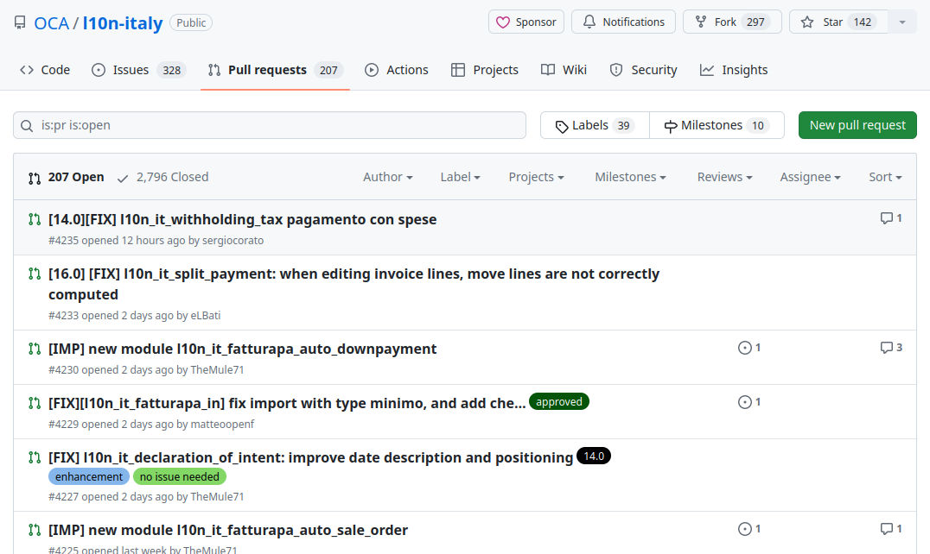Click the green no issue needed label
Viewport: 930px width, 554px height.
[180, 476]
